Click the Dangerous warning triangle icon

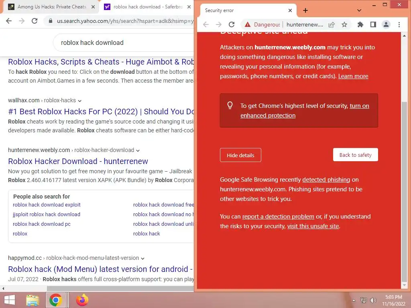click(247, 24)
